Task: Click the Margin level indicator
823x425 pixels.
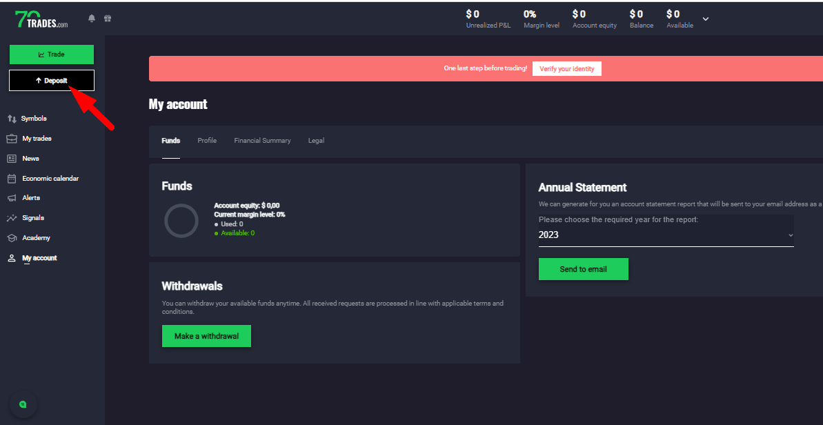Action: [541, 19]
